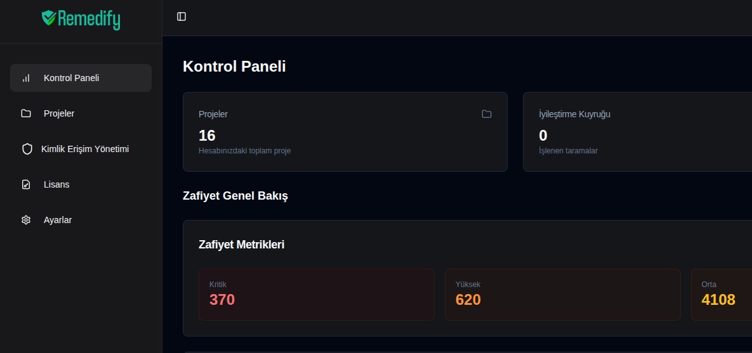Select the Orta 4108 metric tile
This screenshot has width=752, height=353.
[x=721, y=294]
